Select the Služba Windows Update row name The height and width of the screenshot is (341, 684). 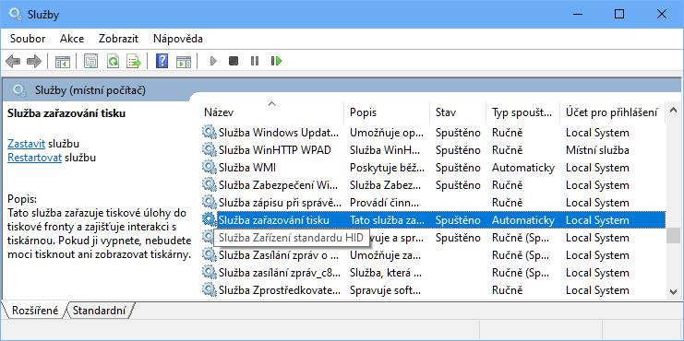279,133
